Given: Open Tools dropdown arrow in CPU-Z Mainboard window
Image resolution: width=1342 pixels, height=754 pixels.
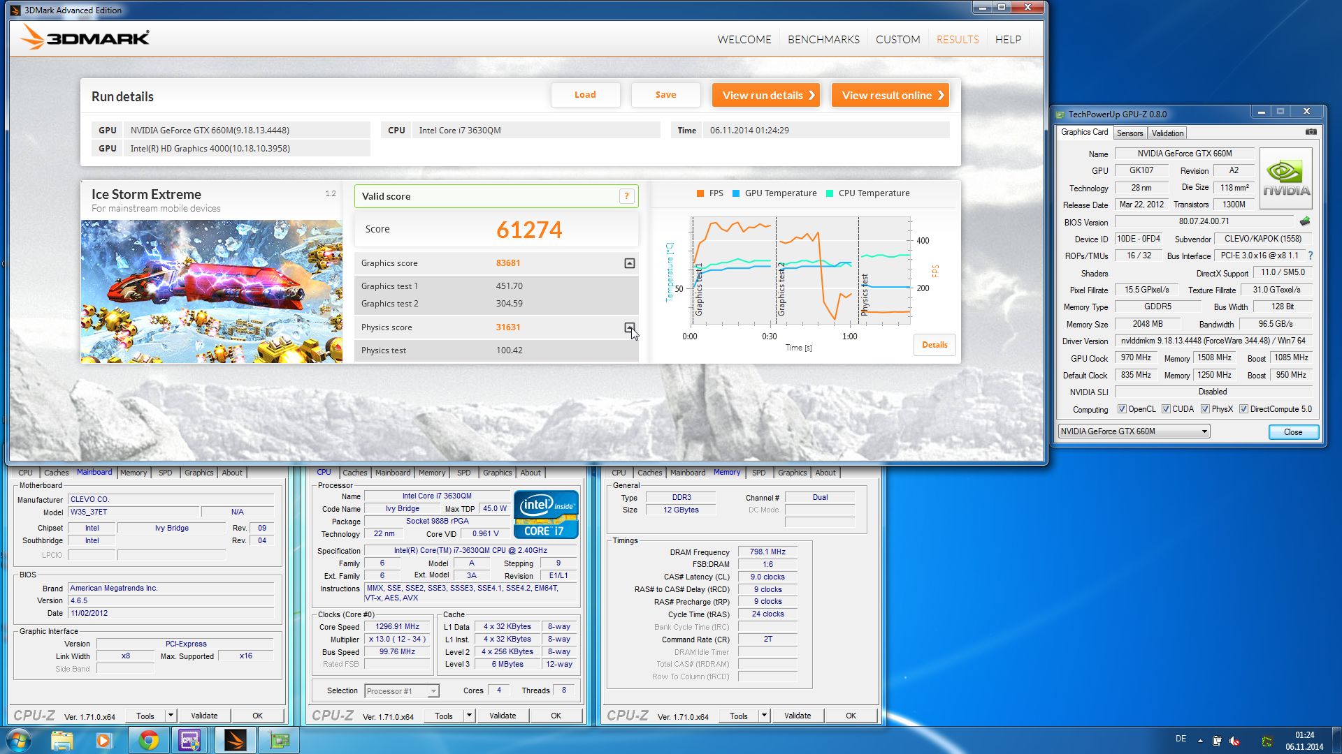Looking at the screenshot, I should pos(171,716).
